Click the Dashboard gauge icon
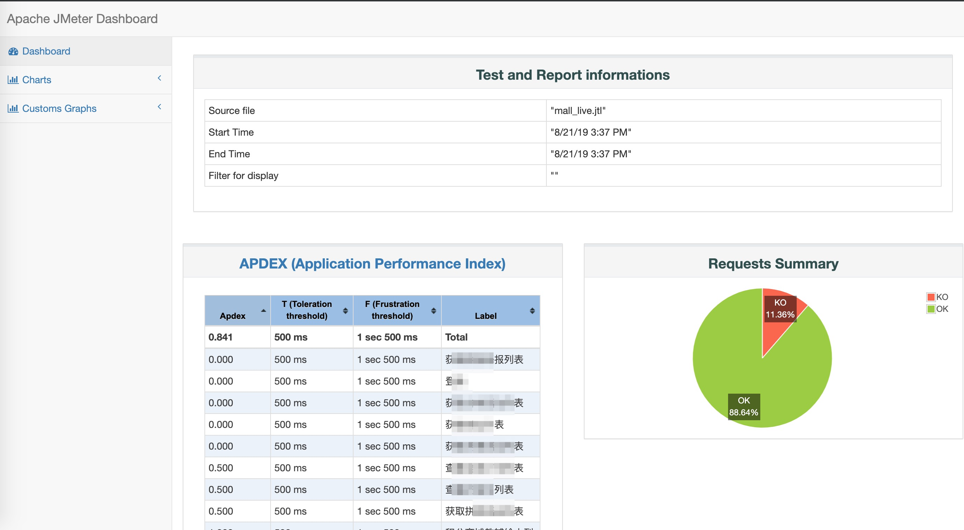The width and height of the screenshot is (964, 530). point(13,51)
